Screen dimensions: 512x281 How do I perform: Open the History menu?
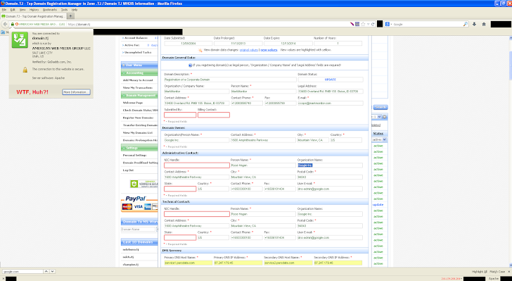(34, 10)
